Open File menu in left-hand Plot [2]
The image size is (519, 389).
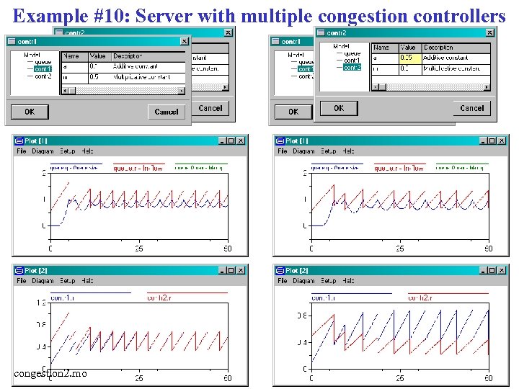22,281
